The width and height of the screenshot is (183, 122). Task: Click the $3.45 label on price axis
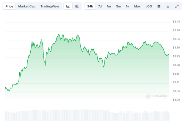click(x=176, y=21)
